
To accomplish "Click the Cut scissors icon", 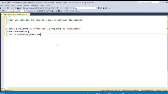I will point(49,8).
